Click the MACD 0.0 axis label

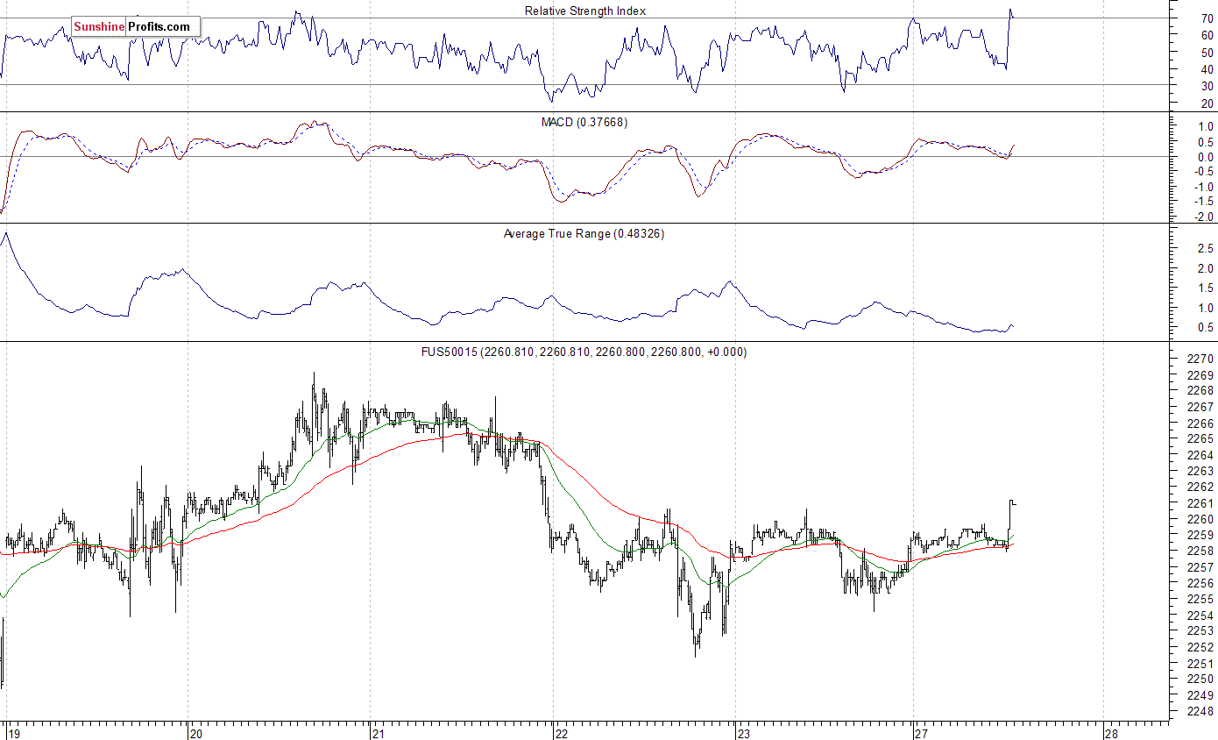[1205, 156]
